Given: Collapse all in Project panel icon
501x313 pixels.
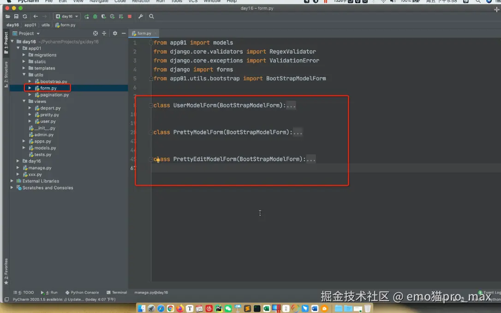Looking at the screenshot, I should point(104,33).
